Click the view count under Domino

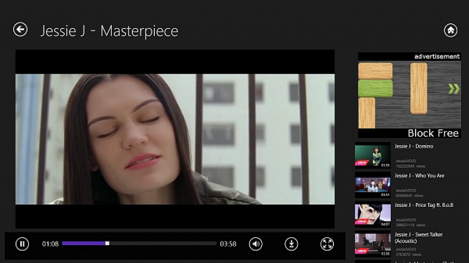click(x=410, y=166)
